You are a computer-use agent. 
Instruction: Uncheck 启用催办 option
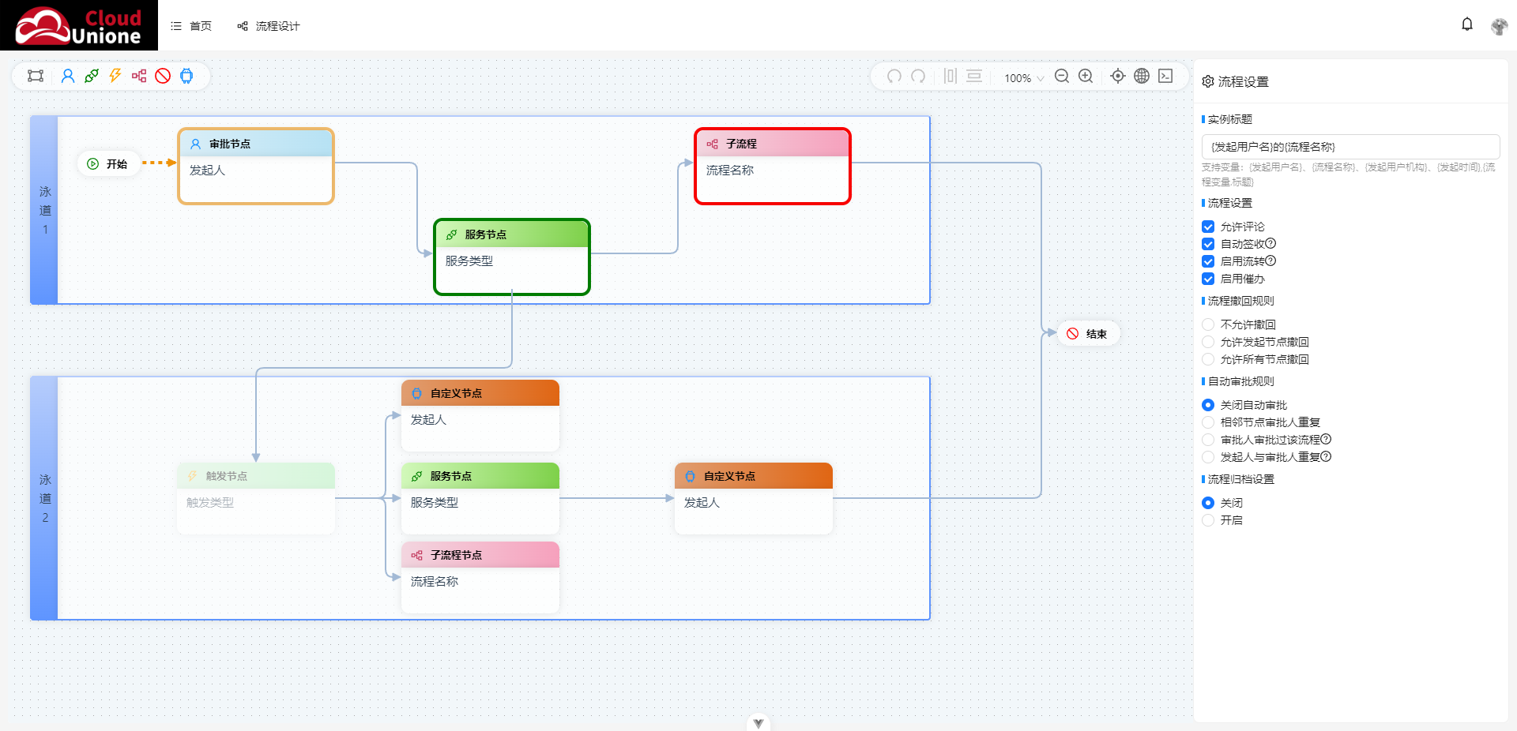[x=1208, y=279]
